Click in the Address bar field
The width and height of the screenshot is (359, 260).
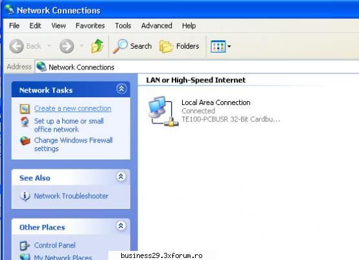tap(197, 67)
